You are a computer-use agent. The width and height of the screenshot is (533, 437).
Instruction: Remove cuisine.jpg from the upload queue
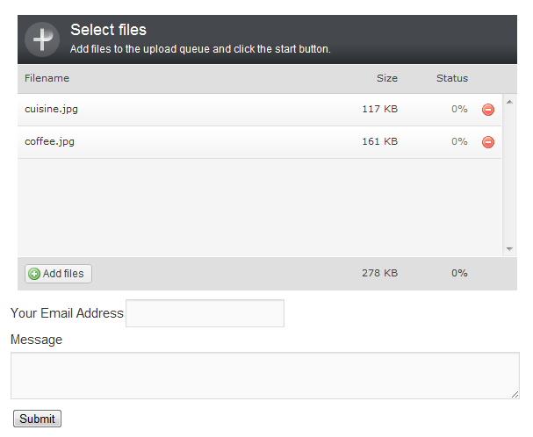[488, 110]
